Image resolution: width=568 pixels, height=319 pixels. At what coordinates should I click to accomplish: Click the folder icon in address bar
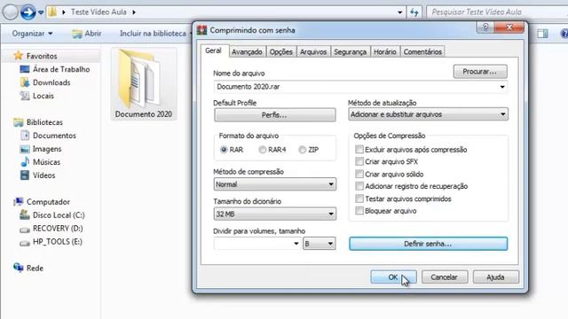click(x=52, y=12)
